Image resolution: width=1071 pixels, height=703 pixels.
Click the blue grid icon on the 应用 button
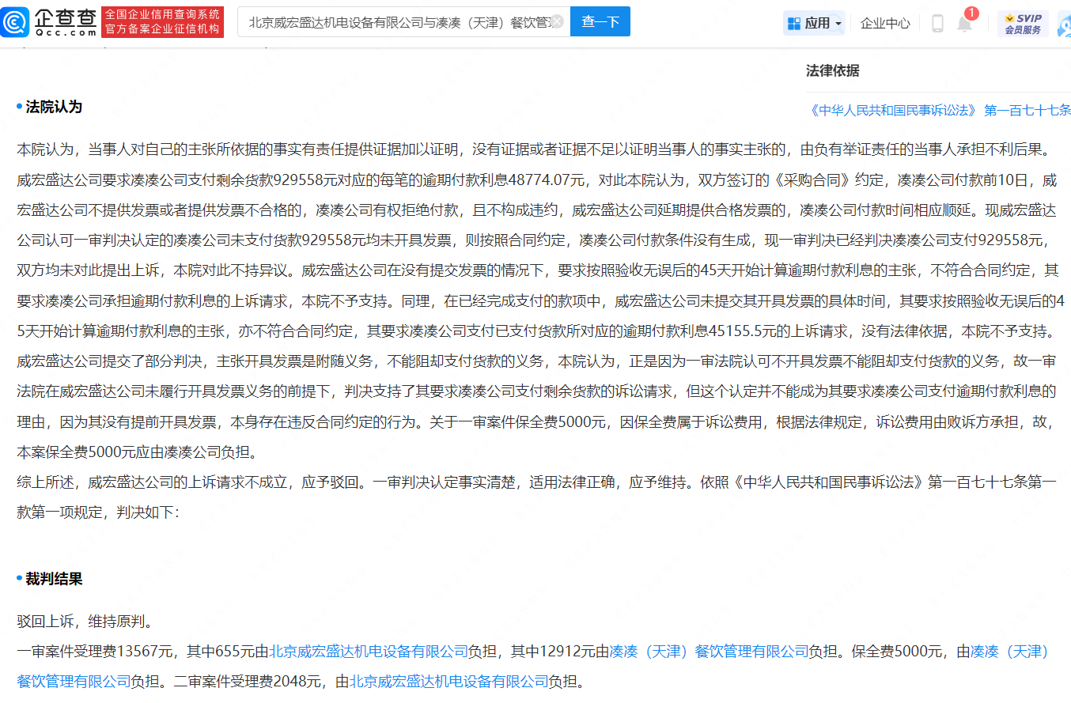tap(793, 22)
